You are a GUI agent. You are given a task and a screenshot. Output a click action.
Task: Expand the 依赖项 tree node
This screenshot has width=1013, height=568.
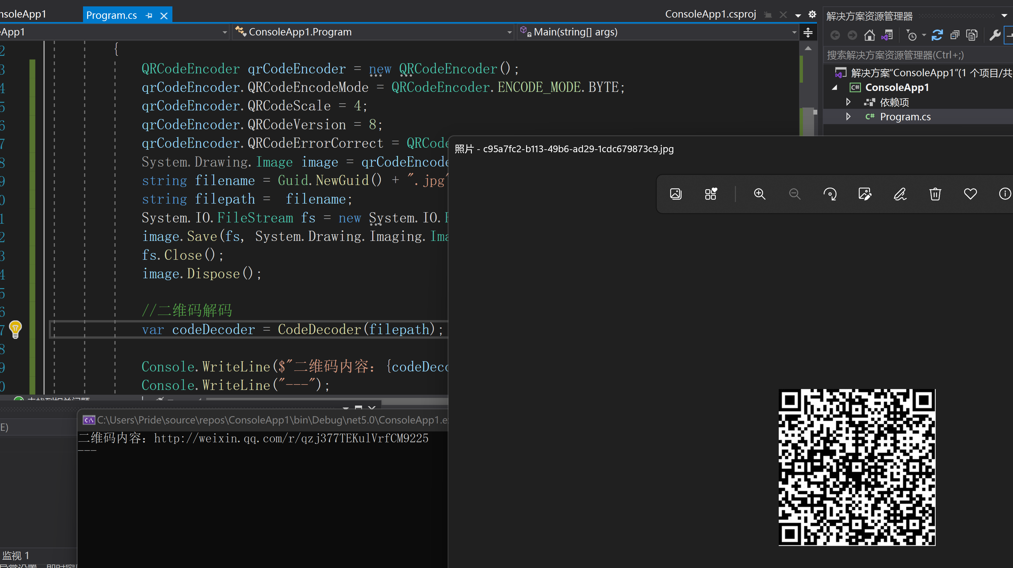(x=848, y=102)
